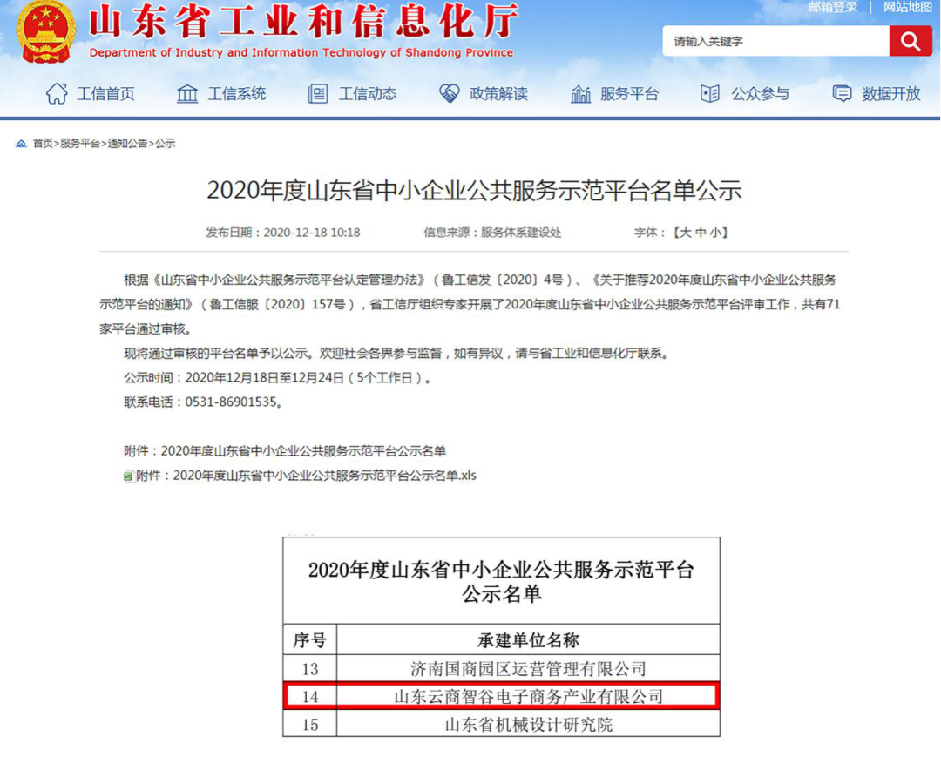941x784 pixels.
Task: Go to 公示 in the breadcrumb
Action: tap(165, 144)
